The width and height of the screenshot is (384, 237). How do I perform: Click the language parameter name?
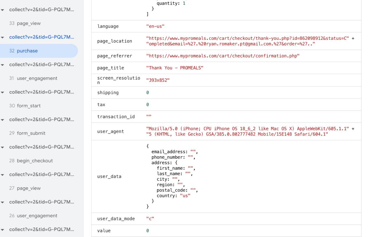tap(108, 26)
